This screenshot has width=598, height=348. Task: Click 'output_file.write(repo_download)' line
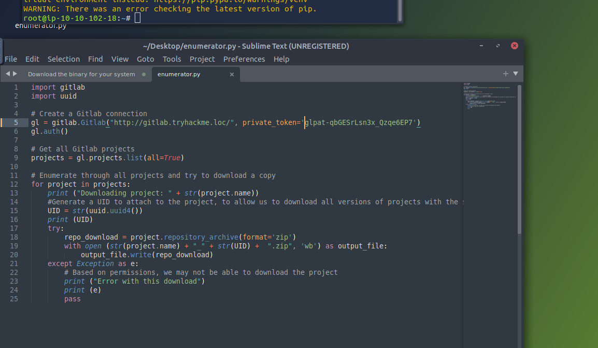[147, 255]
